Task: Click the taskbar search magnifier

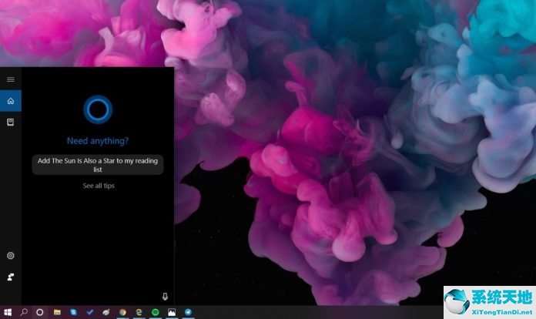Action: point(24,312)
